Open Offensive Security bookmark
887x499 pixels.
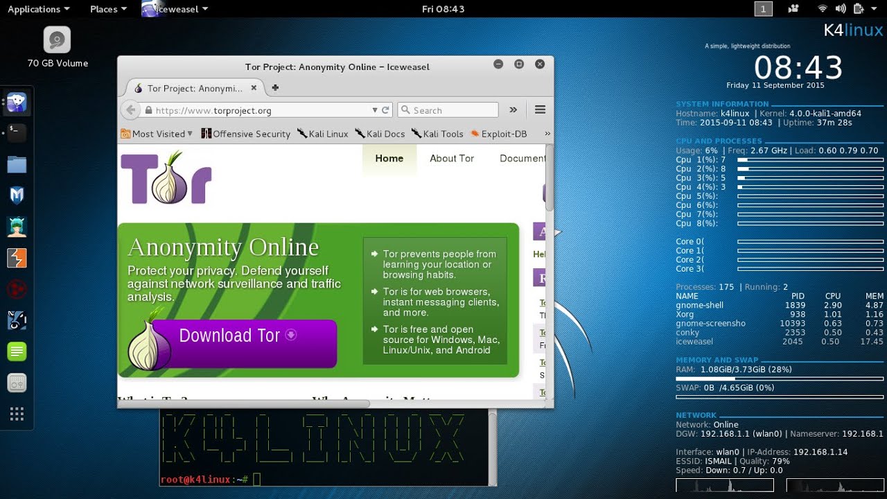245,134
